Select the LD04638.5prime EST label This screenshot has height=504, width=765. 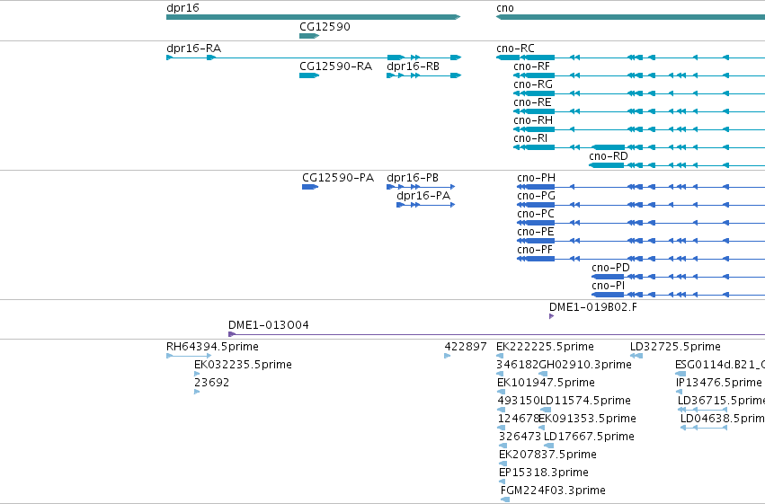pos(723,419)
